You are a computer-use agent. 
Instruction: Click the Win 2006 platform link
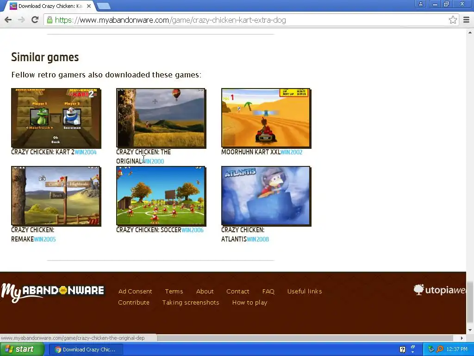(x=193, y=230)
